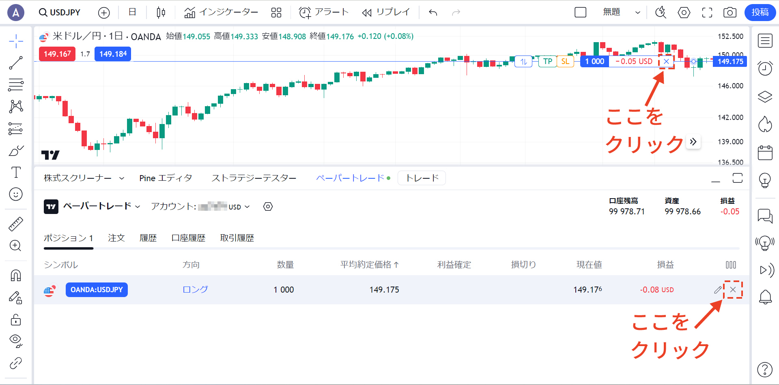Select the brush drawing tool
This screenshot has width=779, height=385.
coord(16,151)
